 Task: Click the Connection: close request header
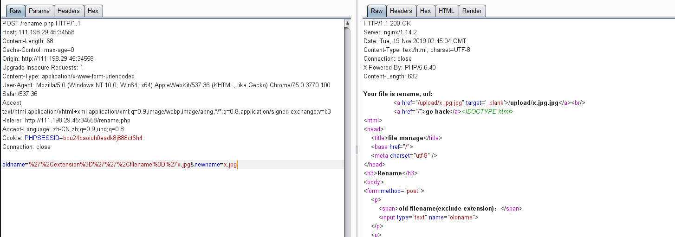click(x=26, y=147)
